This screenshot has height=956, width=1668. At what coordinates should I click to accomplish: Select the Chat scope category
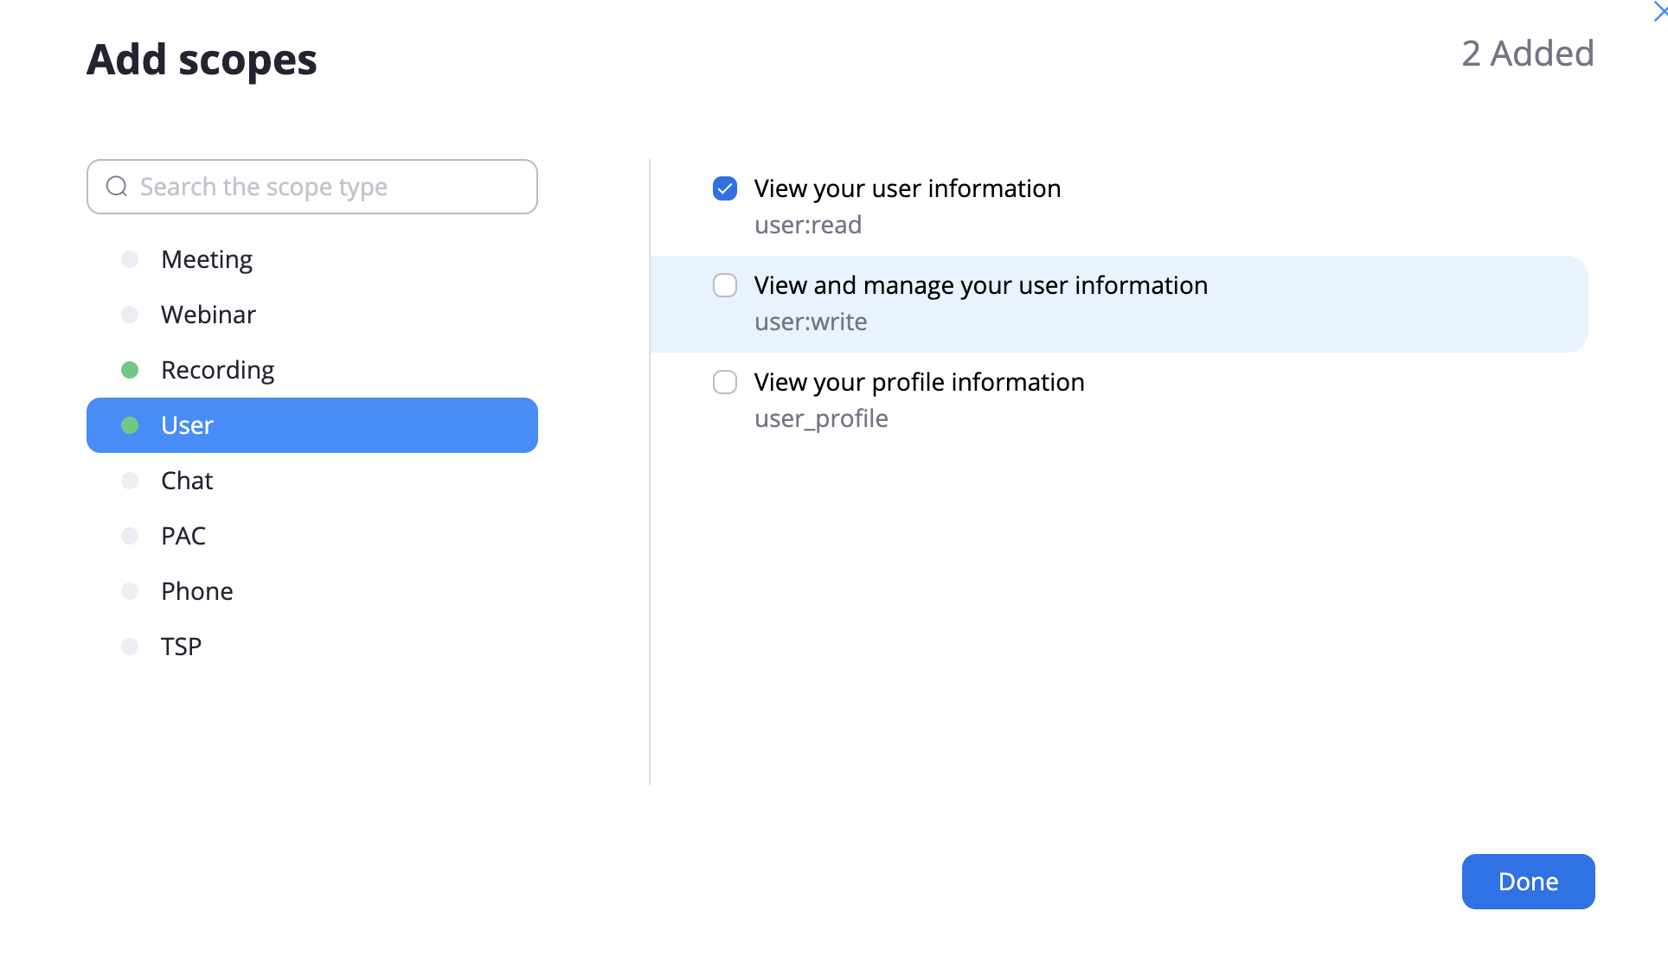(x=187, y=481)
